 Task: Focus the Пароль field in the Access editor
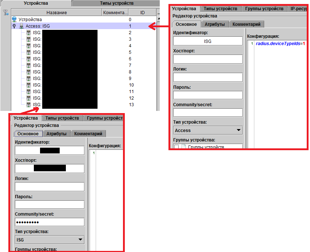208,95
